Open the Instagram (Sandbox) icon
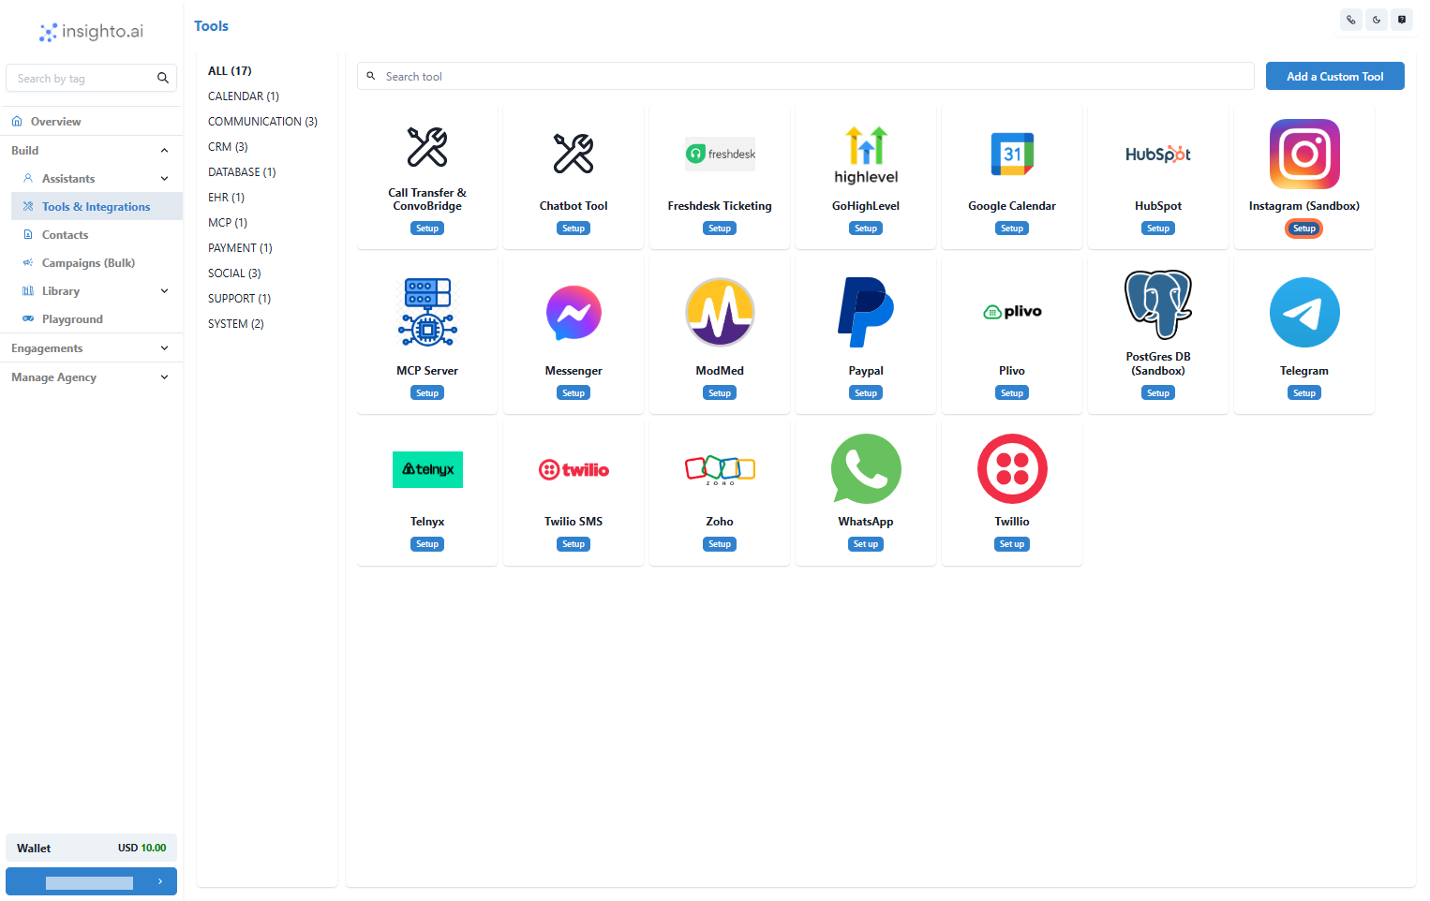This screenshot has width=1430, height=901. [1303, 154]
